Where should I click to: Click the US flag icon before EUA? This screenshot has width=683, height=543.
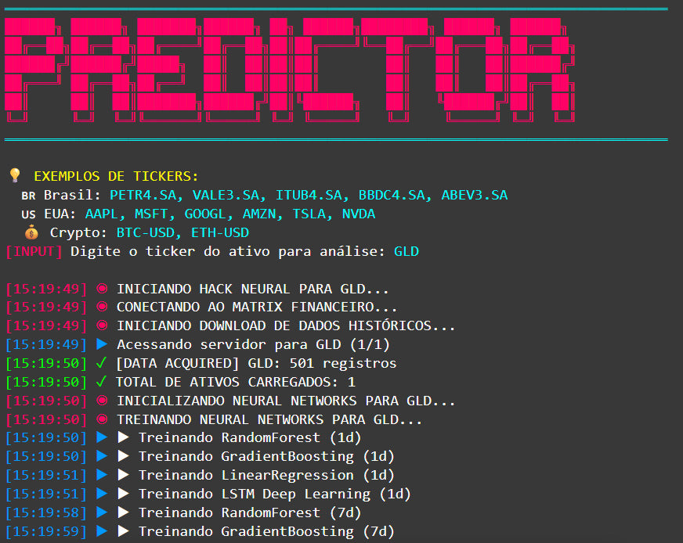(28, 214)
